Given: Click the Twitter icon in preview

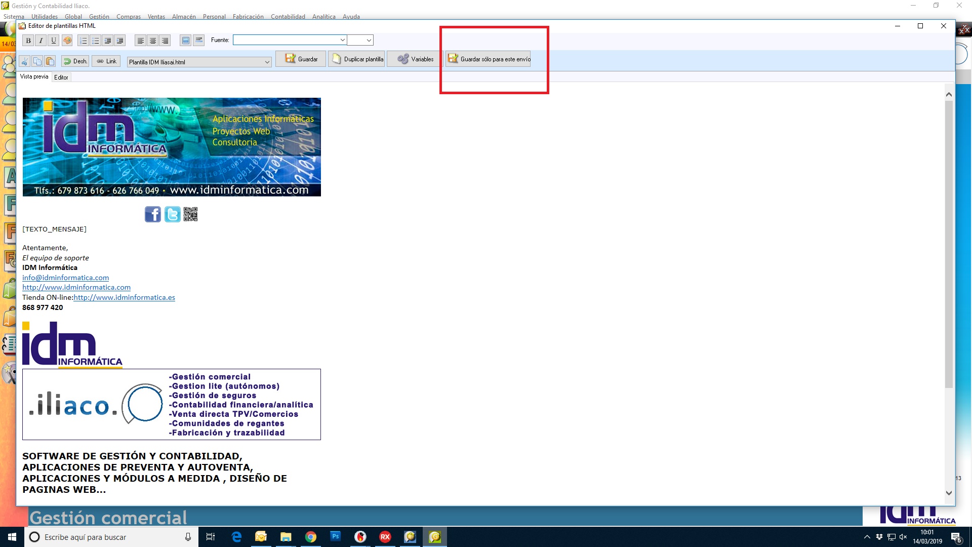Looking at the screenshot, I should (x=173, y=214).
